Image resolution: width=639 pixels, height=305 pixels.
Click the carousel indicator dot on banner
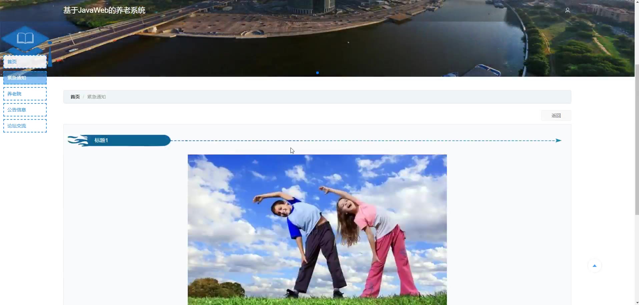point(317,72)
